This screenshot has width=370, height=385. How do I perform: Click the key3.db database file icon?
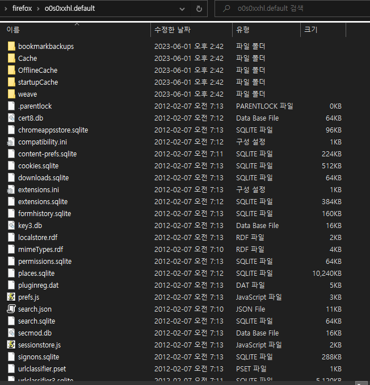[11, 225]
